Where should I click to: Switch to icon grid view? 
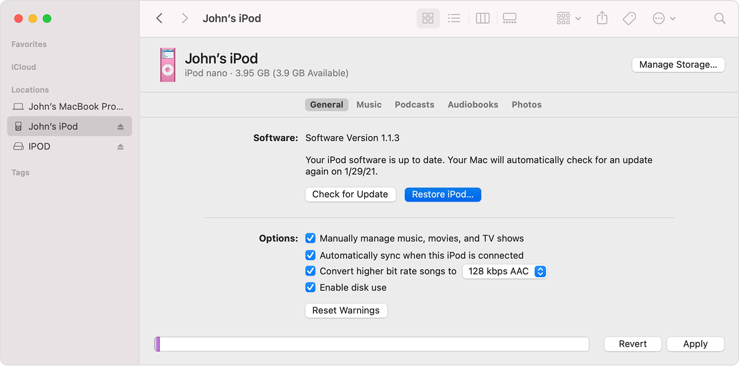(428, 18)
